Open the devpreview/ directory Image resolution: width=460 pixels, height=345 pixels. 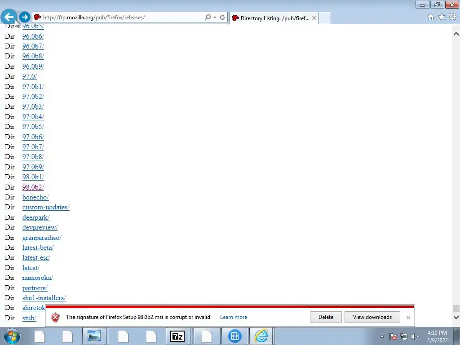40,228
